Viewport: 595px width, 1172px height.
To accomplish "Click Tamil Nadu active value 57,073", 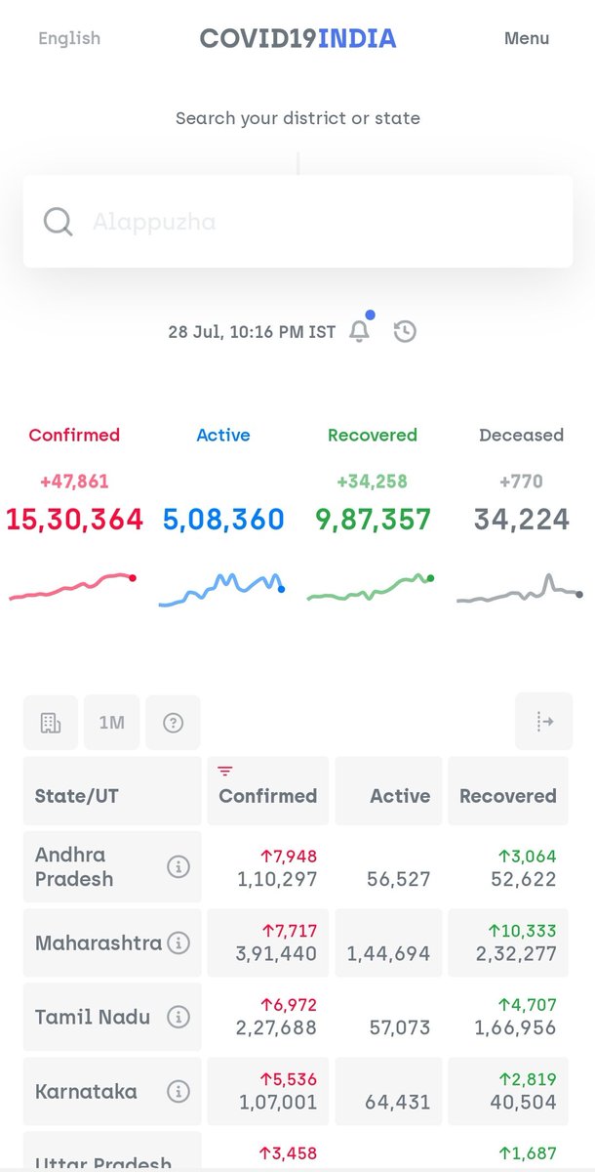I will (x=400, y=1027).
